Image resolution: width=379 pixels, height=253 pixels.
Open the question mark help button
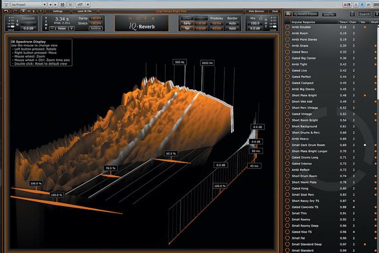click(41, 11)
